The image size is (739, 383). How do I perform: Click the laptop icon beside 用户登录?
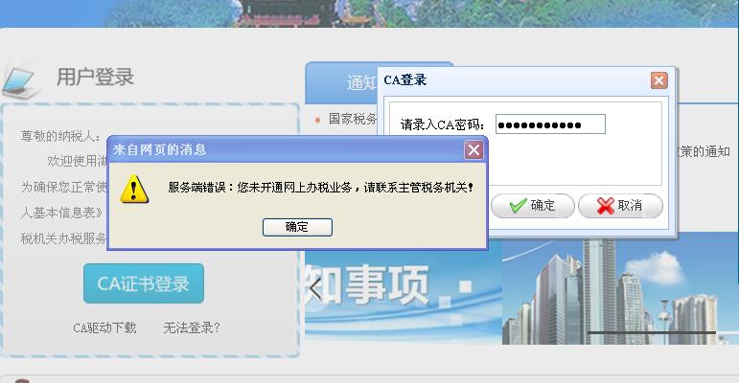[20, 81]
